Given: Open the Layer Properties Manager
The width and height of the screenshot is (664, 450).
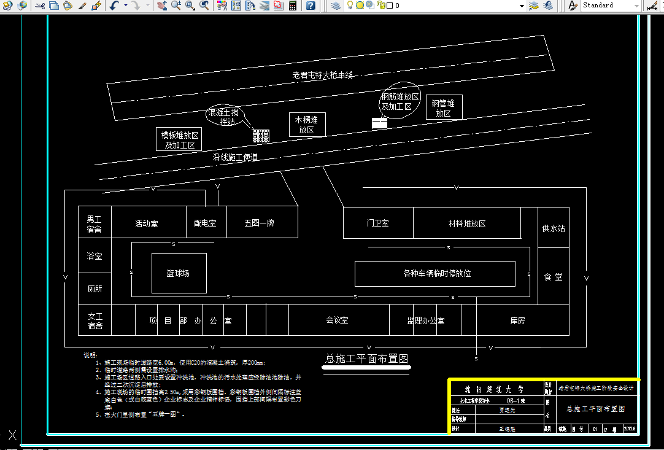Looking at the screenshot, I should (x=336, y=6).
